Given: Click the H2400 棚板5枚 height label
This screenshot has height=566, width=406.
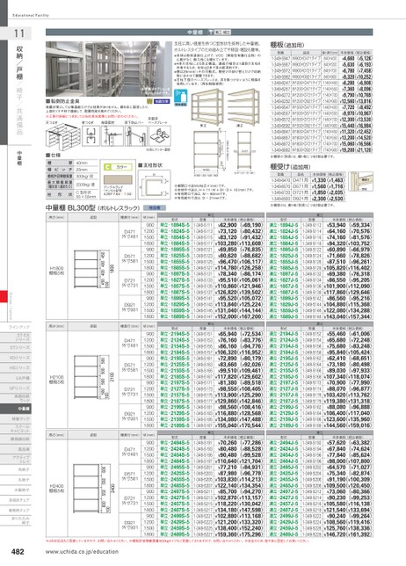Looking at the screenshot, I should [x=56, y=489].
